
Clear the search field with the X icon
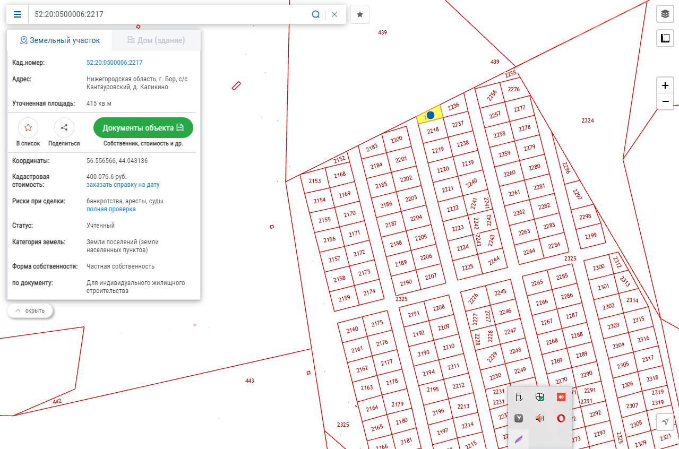point(334,14)
